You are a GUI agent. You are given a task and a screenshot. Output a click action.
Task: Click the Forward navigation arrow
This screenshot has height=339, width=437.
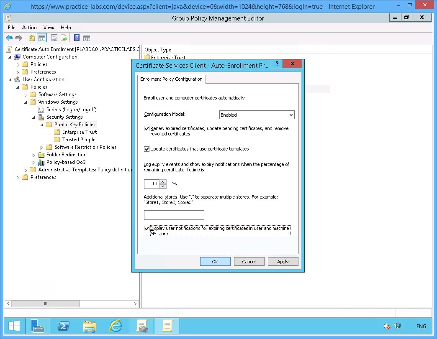point(19,38)
